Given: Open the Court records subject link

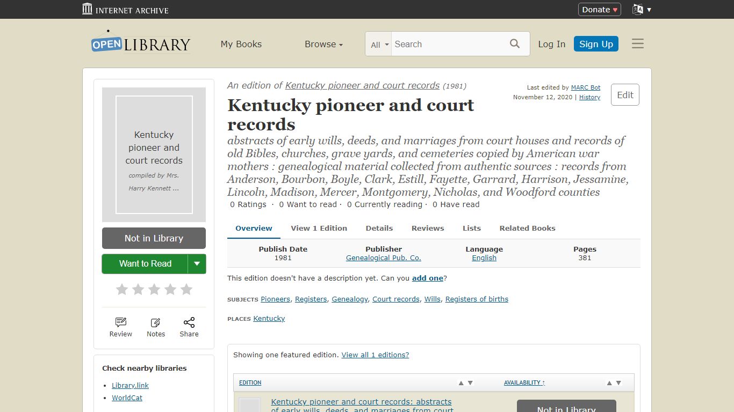Looking at the screenshot, I should click(396, 299).
